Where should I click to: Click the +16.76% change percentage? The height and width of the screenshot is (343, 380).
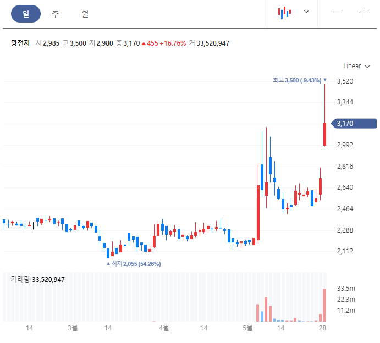173,43
